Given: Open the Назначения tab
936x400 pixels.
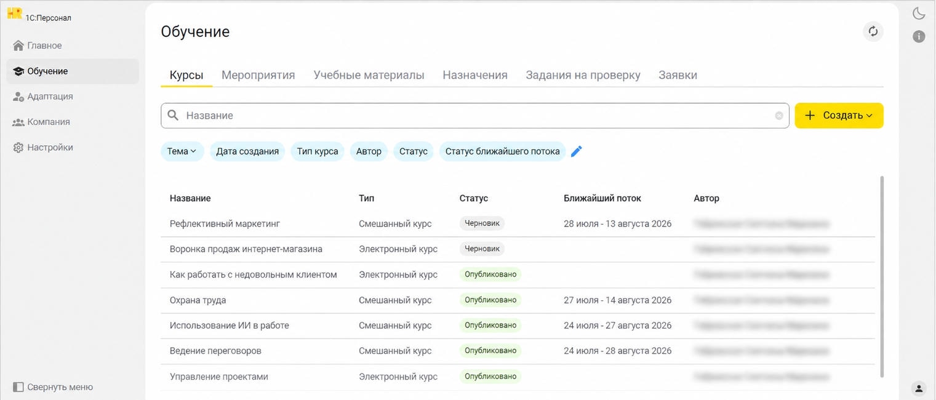Looking at the screenshot, I should pyautogui.click(x=475, y=75).
